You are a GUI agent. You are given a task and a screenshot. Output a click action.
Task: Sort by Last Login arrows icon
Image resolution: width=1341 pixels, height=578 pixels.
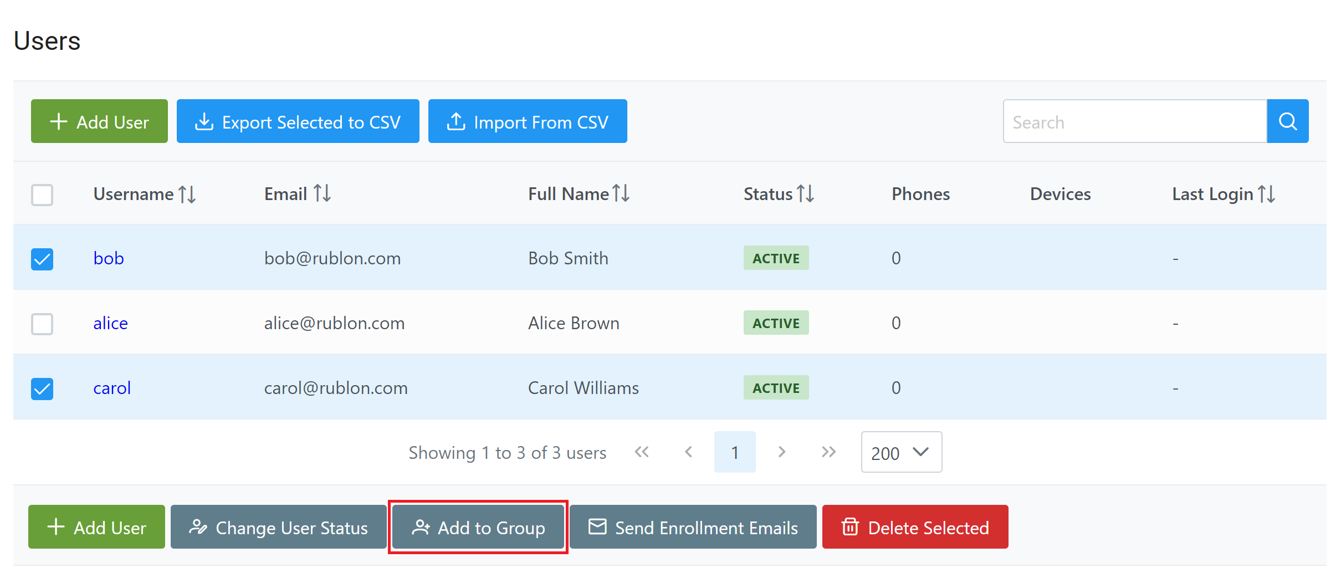(1267, 193)
